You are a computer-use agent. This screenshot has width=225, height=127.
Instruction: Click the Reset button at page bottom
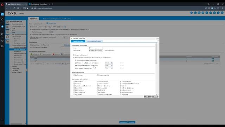(132, 122)
